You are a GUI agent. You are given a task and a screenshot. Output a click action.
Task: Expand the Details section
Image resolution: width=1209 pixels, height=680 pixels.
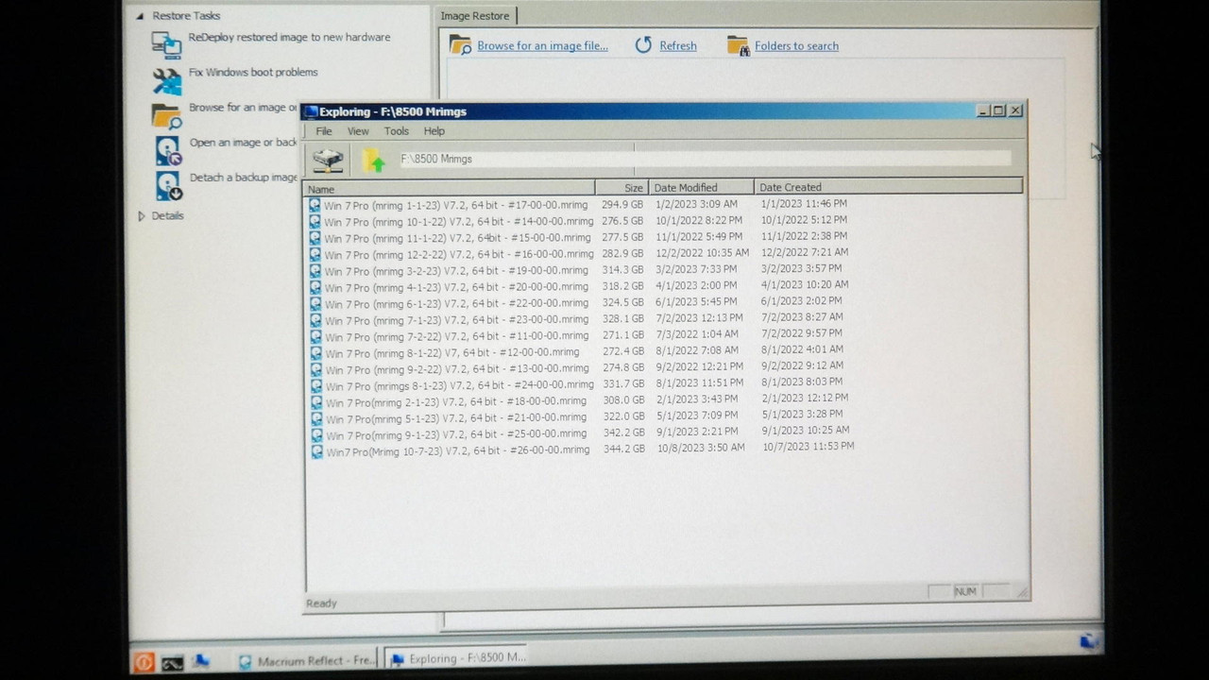[x=142, y=216]
